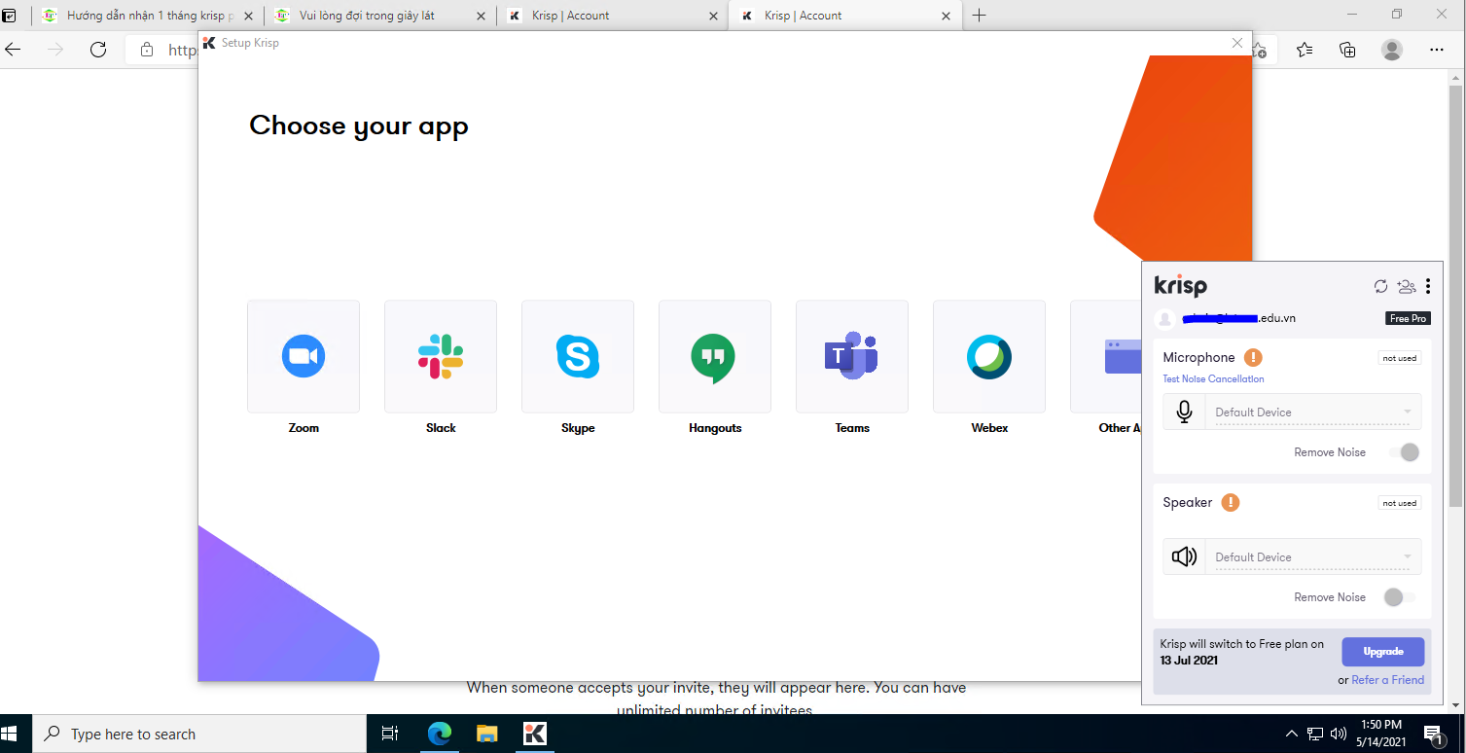Choose the Zoom app icon

(304, 356)
